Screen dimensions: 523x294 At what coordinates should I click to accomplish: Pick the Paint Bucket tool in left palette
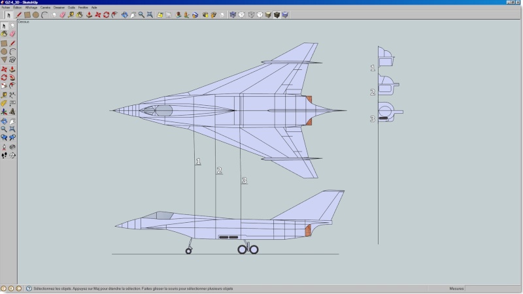pyautogui.click(x=4, y=34)
